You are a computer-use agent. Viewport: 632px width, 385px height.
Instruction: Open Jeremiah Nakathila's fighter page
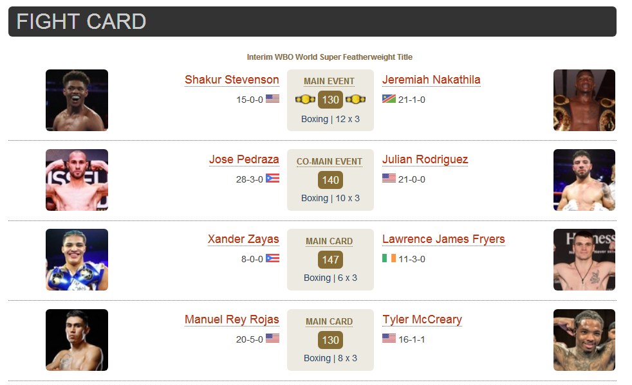[431, 80]
